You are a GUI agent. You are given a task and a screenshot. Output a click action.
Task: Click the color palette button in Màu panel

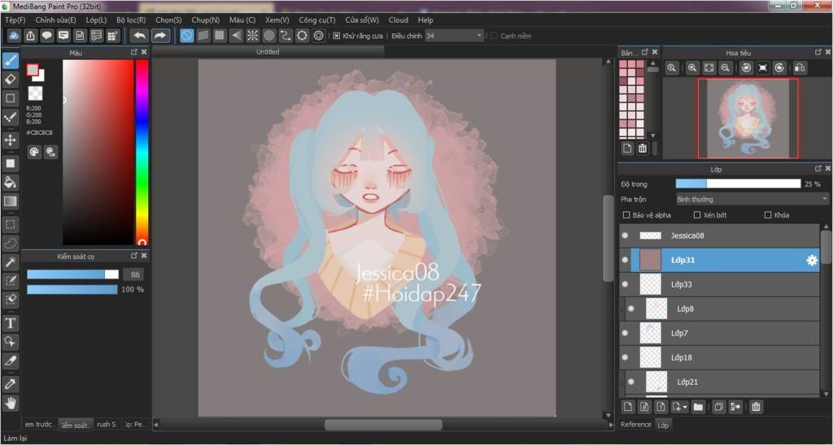[34, 152]
